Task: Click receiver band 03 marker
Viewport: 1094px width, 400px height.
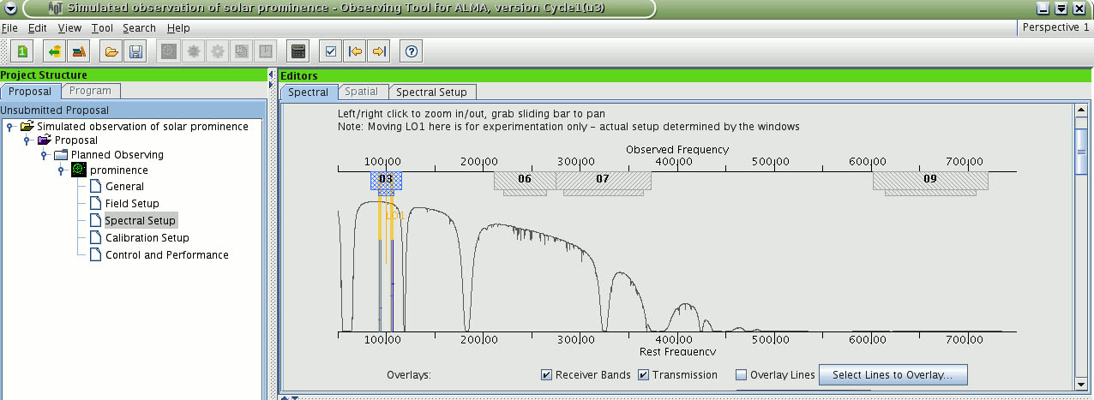Action: point(386,180)
